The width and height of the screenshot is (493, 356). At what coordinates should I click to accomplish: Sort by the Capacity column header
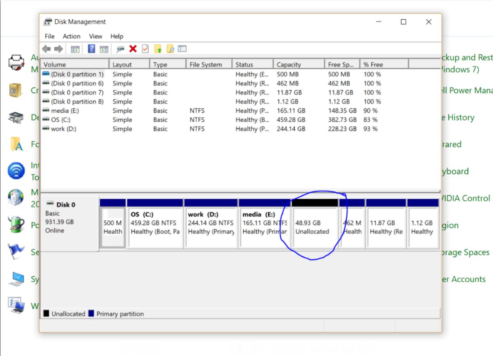point(299,64)
